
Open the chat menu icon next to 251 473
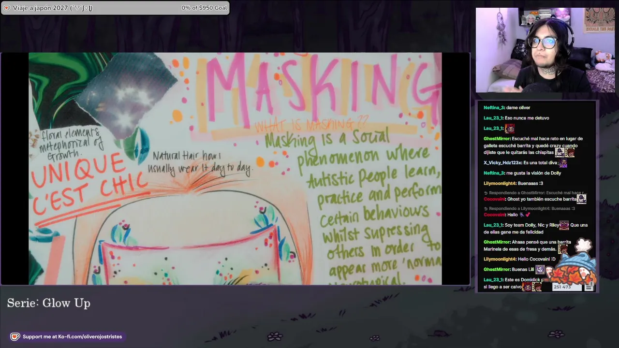tap(589, 287)
